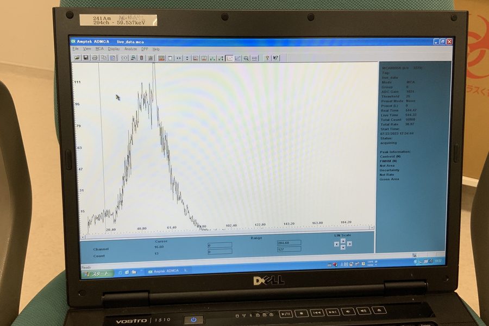The image size is (489, 326).
Task: Click the Print toolbar icon
Action: pos(95,58)
